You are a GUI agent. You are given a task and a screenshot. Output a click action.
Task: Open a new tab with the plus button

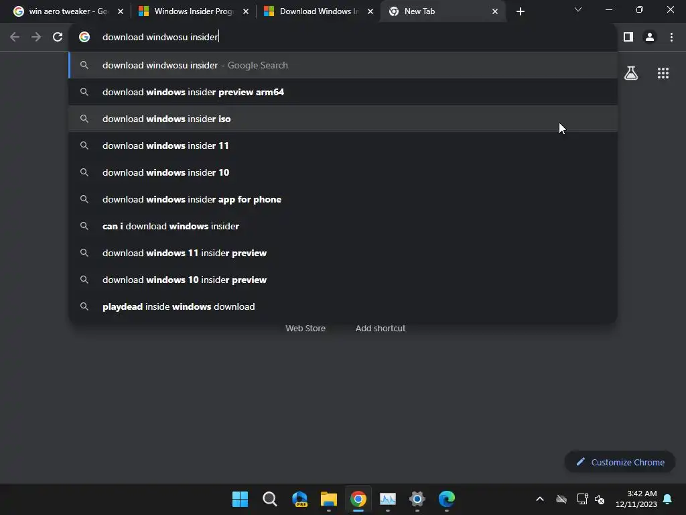pos(520,11)
